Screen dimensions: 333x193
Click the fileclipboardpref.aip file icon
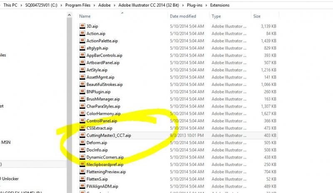(x=82, y=164)
